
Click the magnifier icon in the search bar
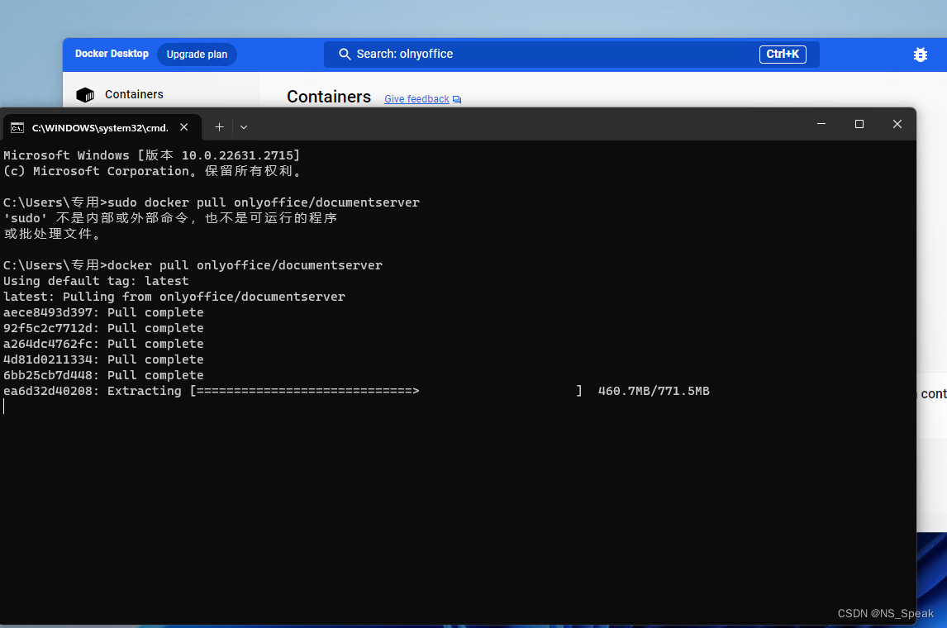tap(345, 54)
